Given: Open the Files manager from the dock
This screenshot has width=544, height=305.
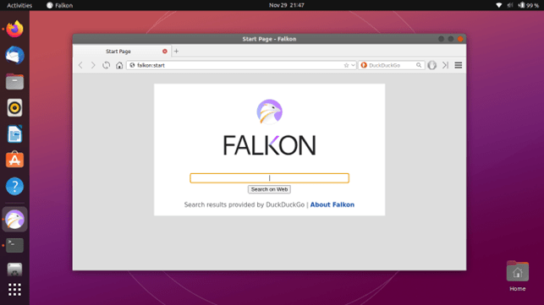Looking at the screenshot, I should (14, 82).
